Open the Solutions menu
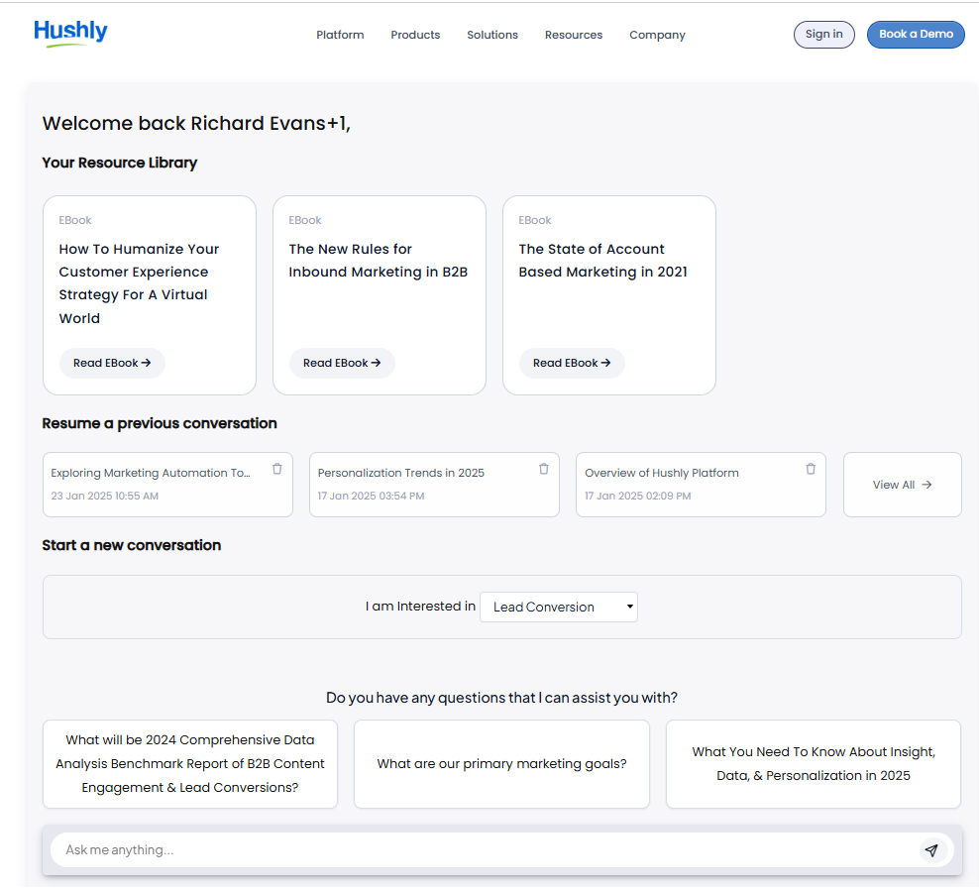The image size is (979, 890). pos(492,35)
